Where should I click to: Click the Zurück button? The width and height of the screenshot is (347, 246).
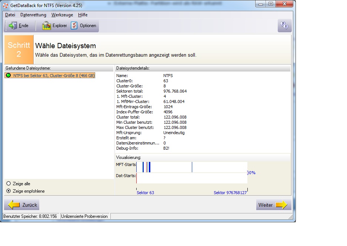pyautogui.click(x=22, y=205)
